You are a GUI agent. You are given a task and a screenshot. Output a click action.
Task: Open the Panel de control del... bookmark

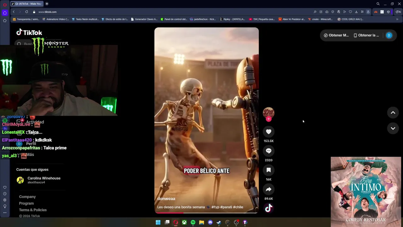173,19
